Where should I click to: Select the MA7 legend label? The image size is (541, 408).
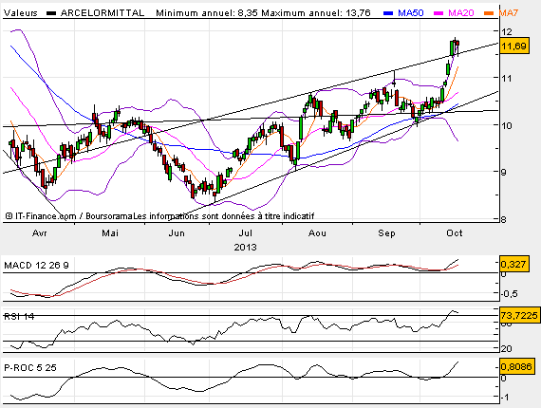pyautogui.click(x=509, y=13)
